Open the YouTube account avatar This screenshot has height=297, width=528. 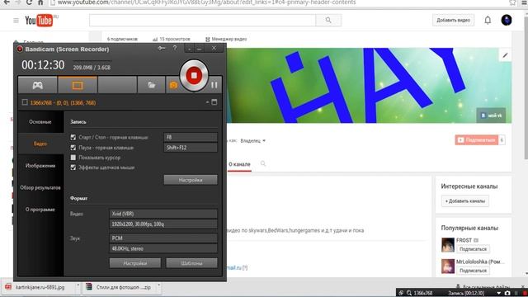tap(507, 20)
